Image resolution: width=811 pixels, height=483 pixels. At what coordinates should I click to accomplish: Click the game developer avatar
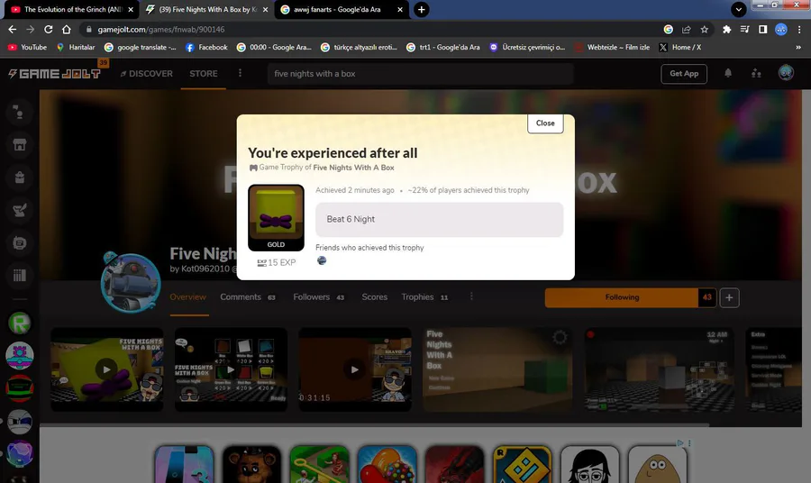pyautogui.click(x=131, y=282)
